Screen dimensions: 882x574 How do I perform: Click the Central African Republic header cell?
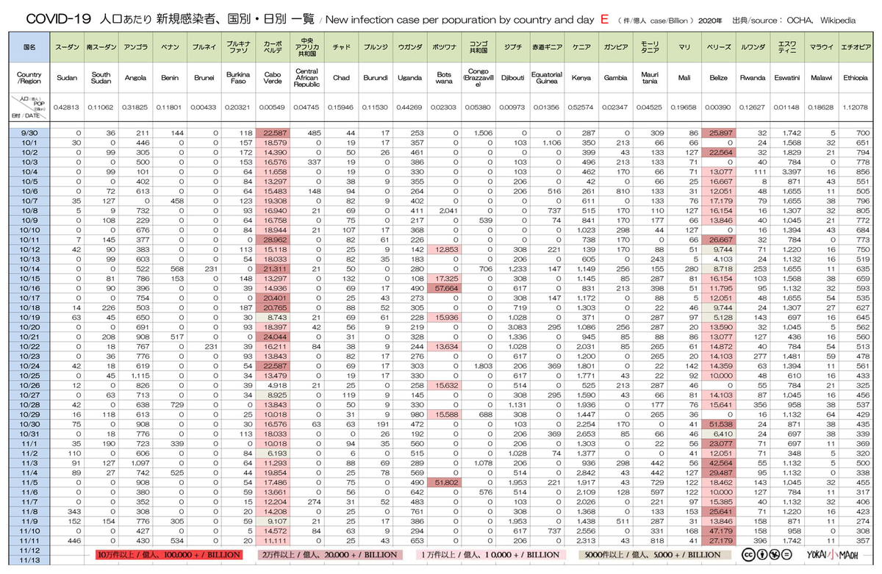coord(306,77)
